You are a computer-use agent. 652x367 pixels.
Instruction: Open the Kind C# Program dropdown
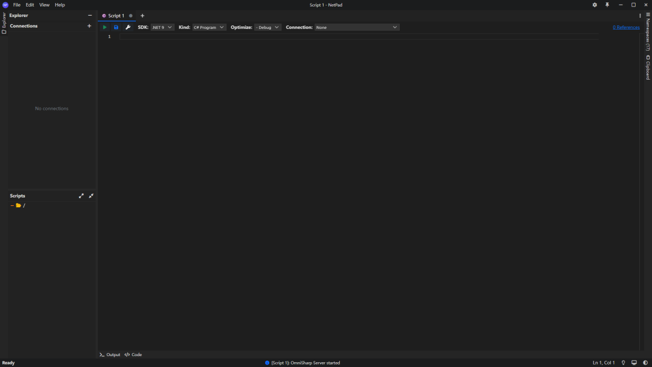tap(209, 27)
